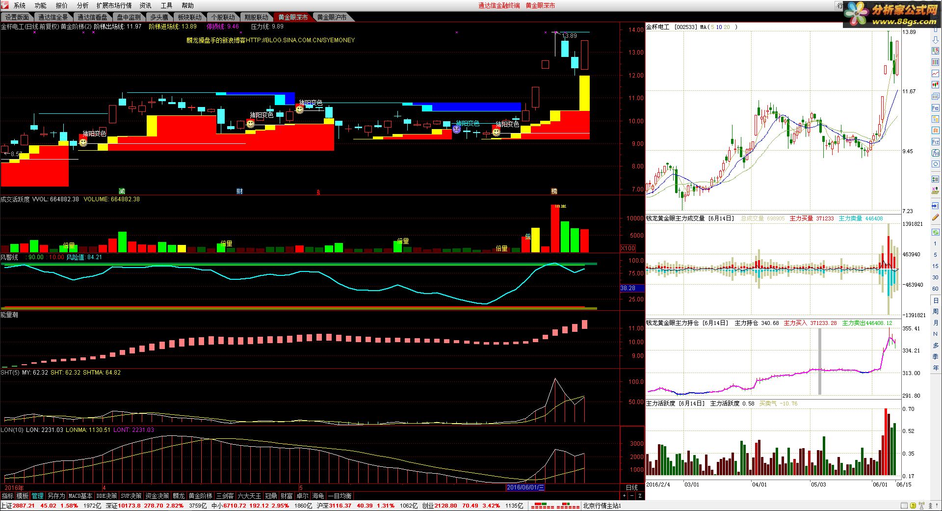
Task: Click the 2016/06/01 date marker on timeline
Action: 525,487
